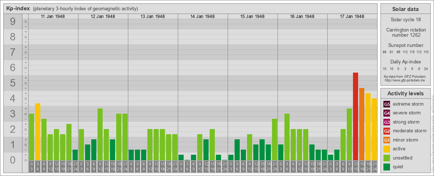This screenshot has height=176, width=434.
Task: Click the G5 extreme storm badge
Action: 387,104
